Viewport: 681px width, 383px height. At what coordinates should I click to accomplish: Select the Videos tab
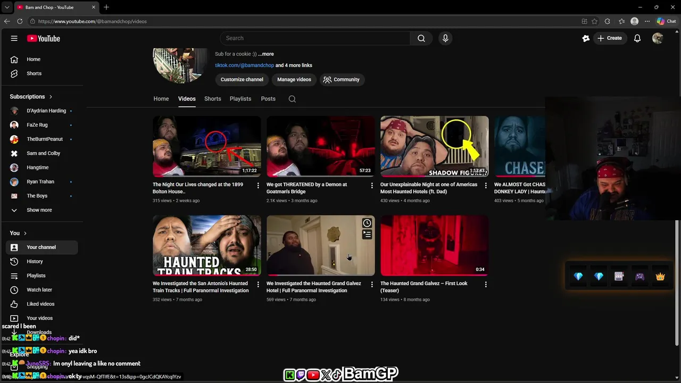click(187, 99)
